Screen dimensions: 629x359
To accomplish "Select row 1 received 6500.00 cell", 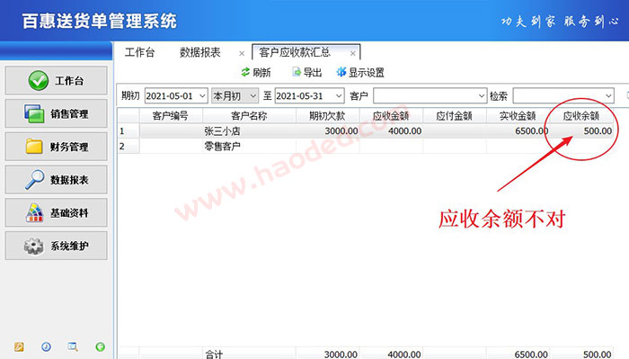I will pyautogui.click(x=518, y=130).
